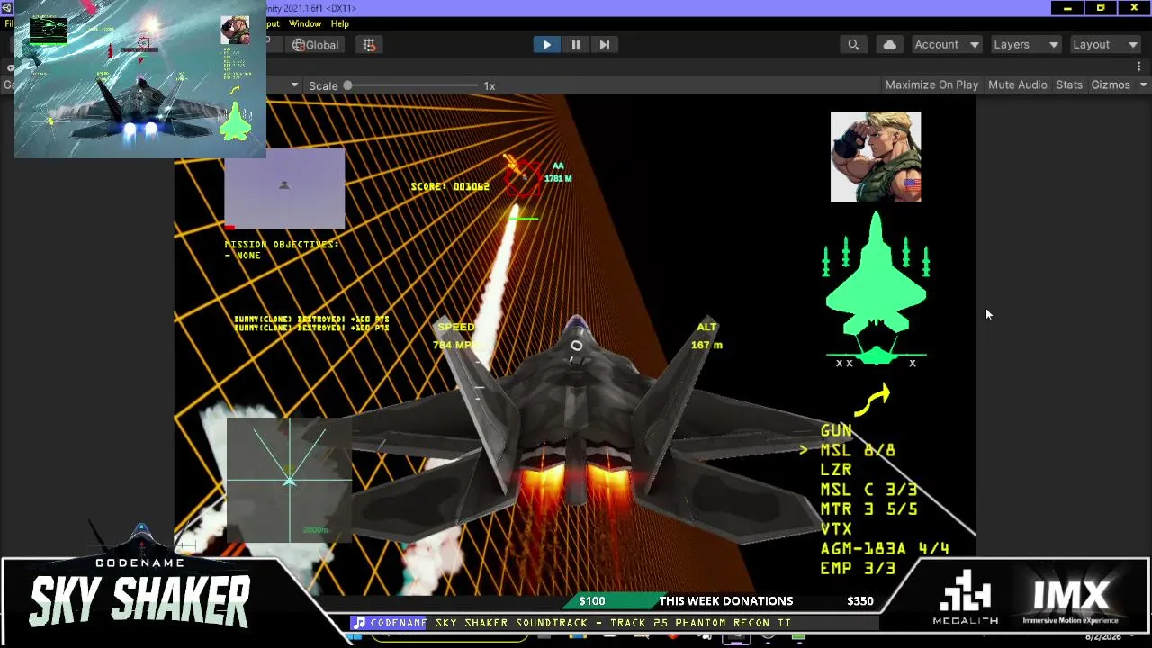Toggle the Global handle rotation button

point(315,45)
